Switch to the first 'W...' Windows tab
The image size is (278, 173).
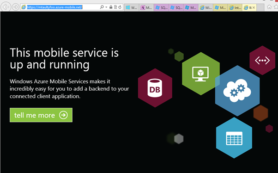131,7
